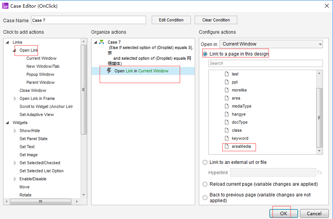Click the page icon next to ppt
The height and width of the screenshot is (219, 333).
[226, 82]
